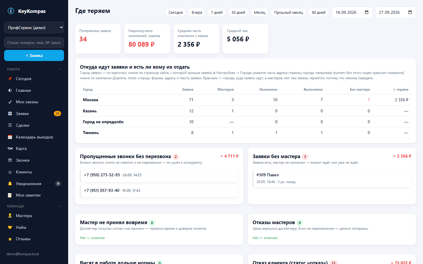Click the pin icon beside Сегодня
Viewport: 423px width, 264px height.
point(10,79)
